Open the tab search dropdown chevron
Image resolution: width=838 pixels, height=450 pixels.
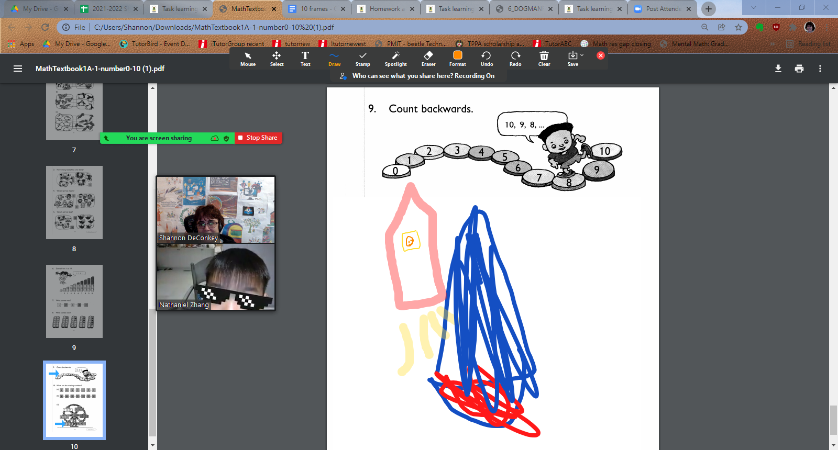point(753,8)
